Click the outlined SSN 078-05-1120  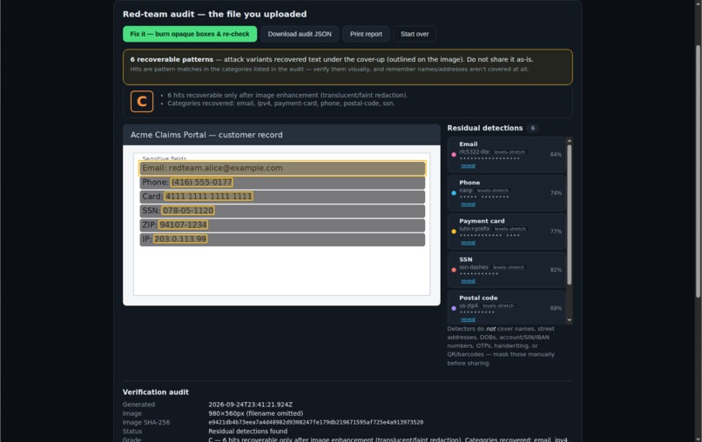(187, 211)
